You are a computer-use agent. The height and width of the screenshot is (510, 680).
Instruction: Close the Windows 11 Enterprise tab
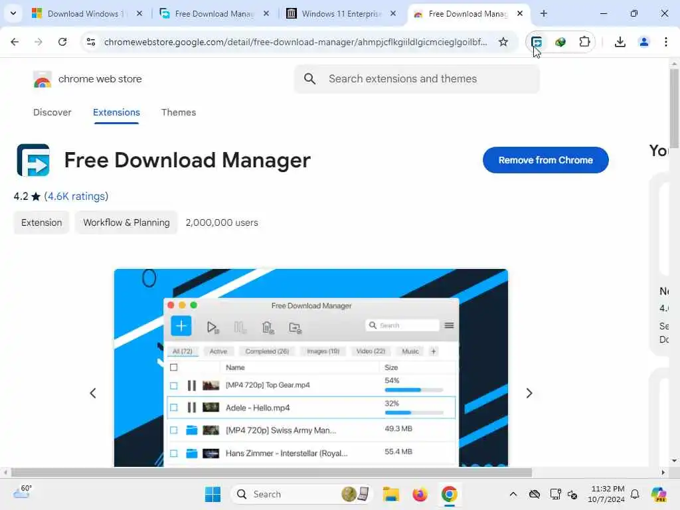(x=393, y=13)
